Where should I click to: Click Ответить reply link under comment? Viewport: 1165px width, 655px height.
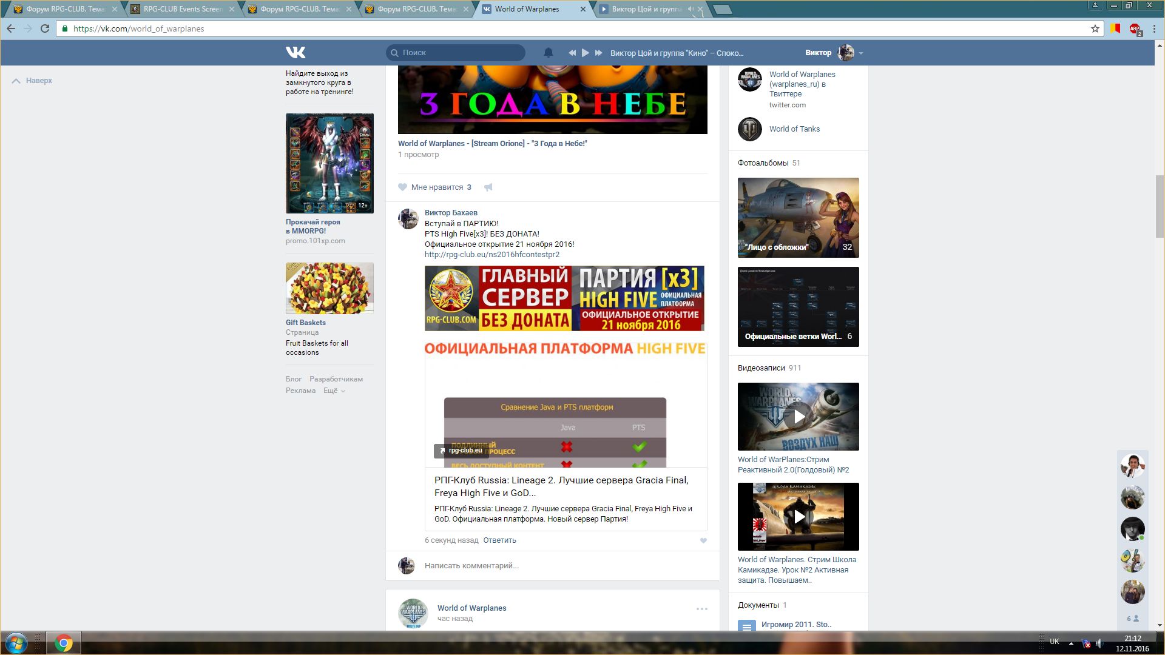(499, 540)
